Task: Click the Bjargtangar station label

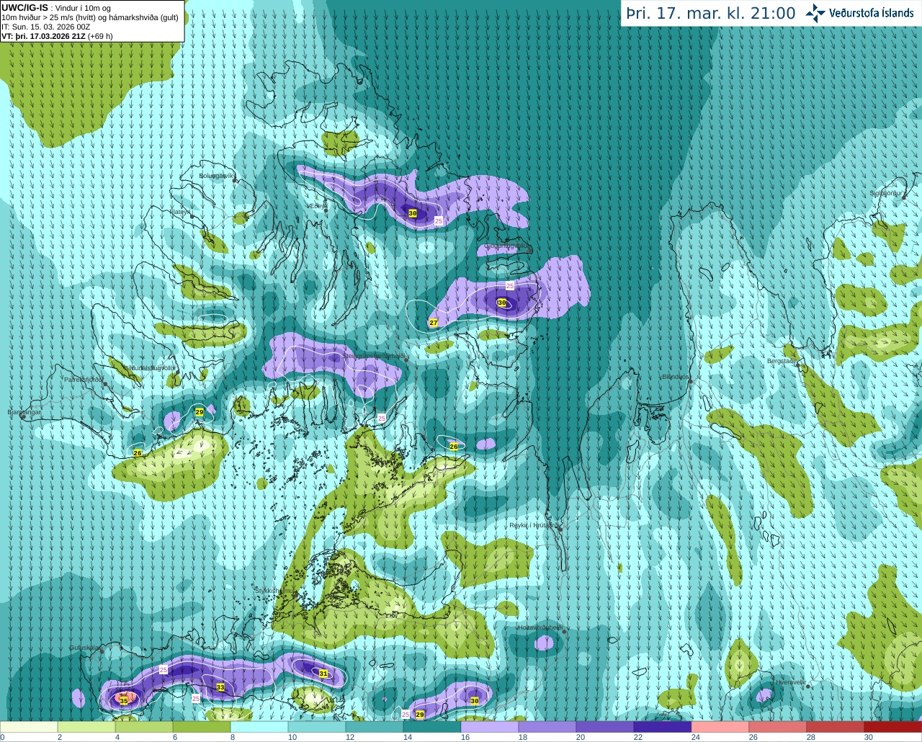Action: coord(24,412)
